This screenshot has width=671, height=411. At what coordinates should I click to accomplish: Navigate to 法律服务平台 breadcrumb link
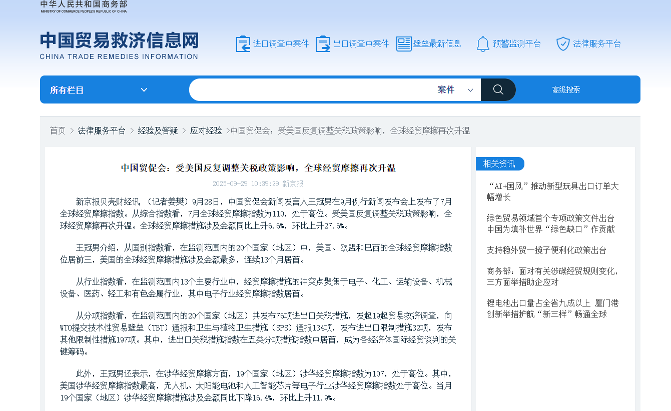tap(102, 131)
